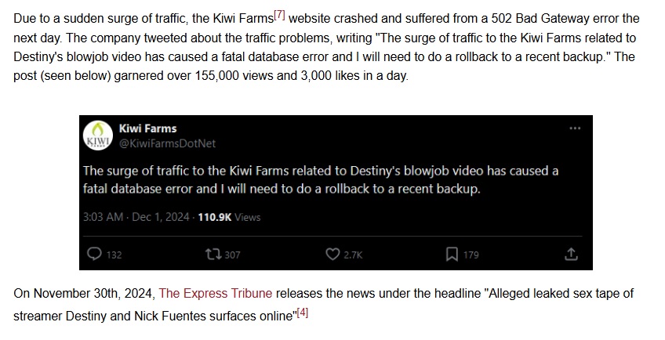Click the Dec 1, 2024 tweet date
This screenshot has height=340, width=665.
pyautogui.click(x=160, y=217)
